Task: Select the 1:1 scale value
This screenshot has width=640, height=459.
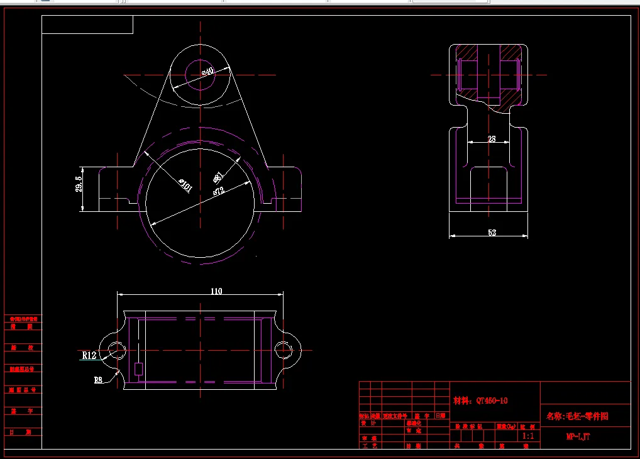Action: (527, 436)
